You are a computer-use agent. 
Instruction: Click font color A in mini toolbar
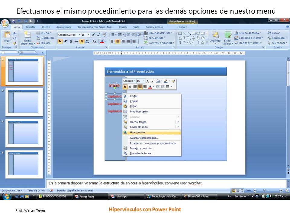(150, 87)
